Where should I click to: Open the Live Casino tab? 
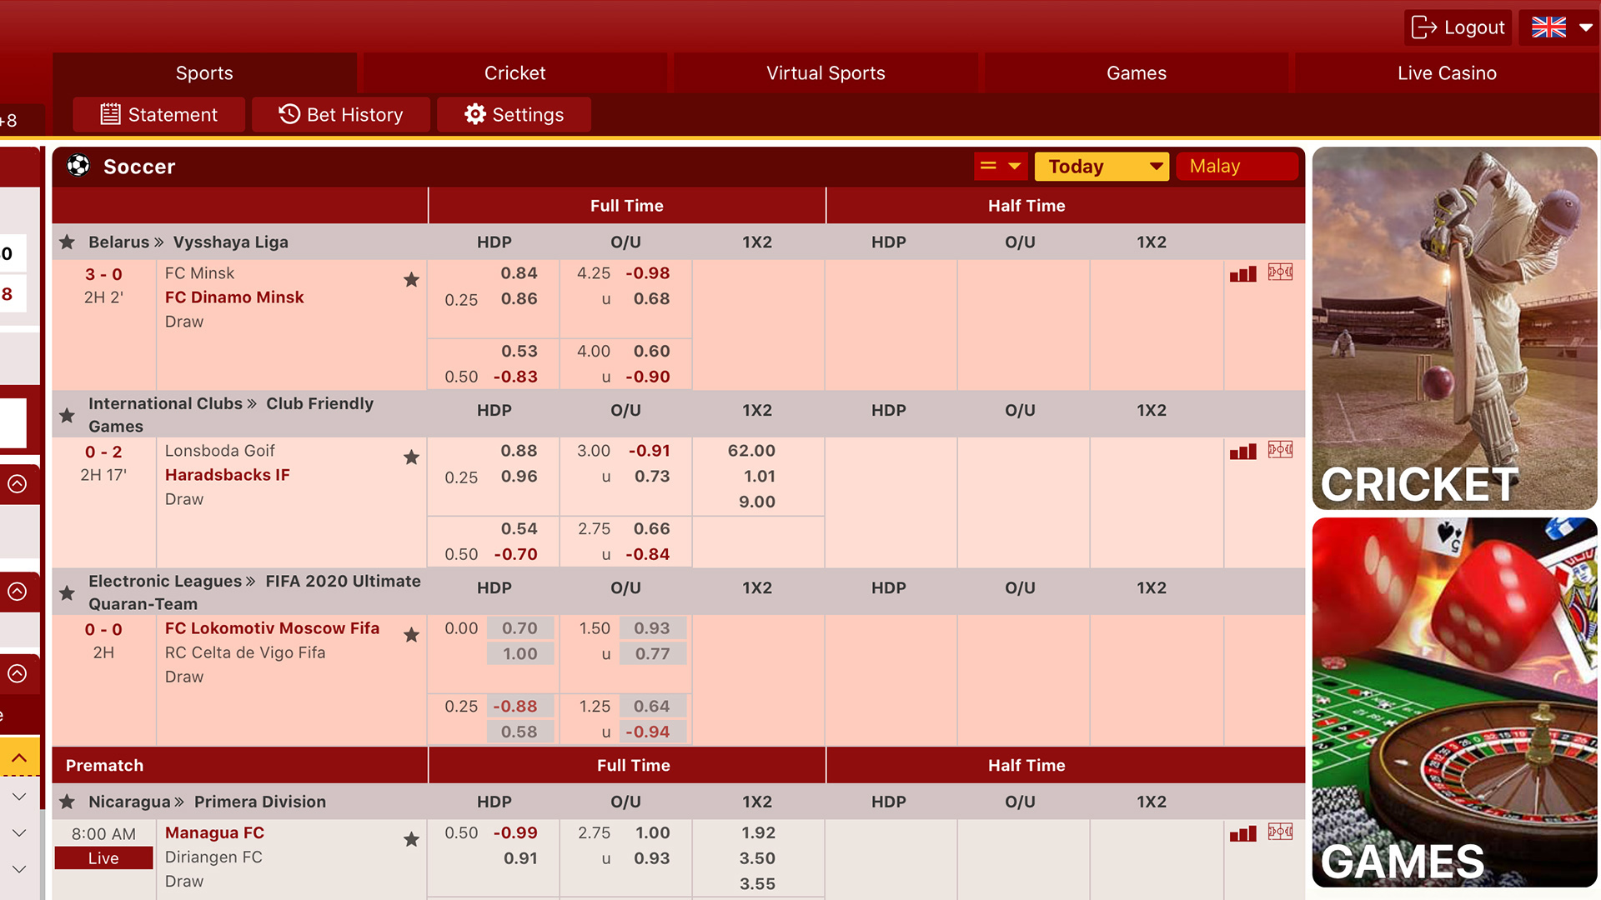[x=1447, y=73]
